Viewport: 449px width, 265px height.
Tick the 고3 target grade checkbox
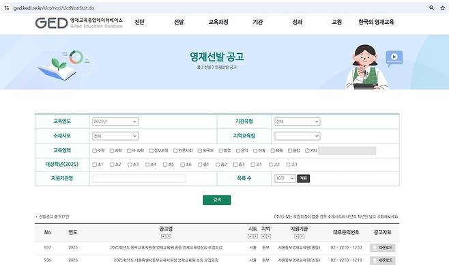point(289,165)
